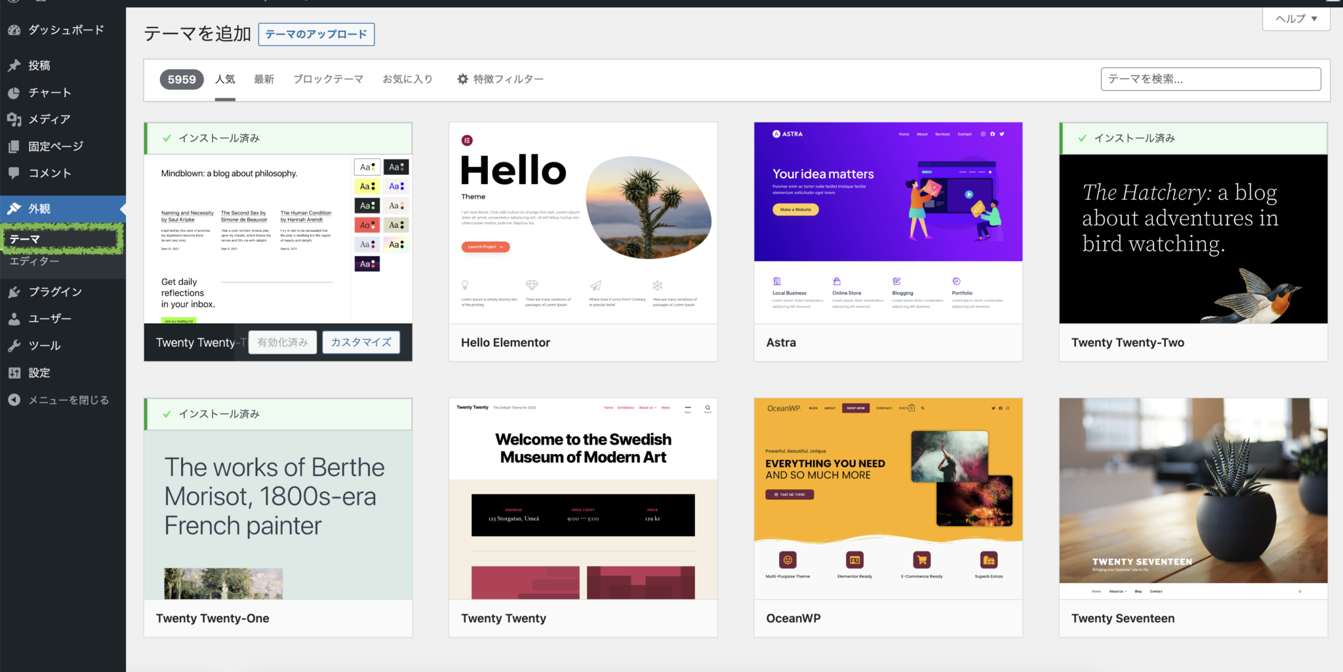The height and width of the screenshot is (672, 1343).
Task: Collapse the menu with メニューを閉じる
Action: click(x=58, y=400)
